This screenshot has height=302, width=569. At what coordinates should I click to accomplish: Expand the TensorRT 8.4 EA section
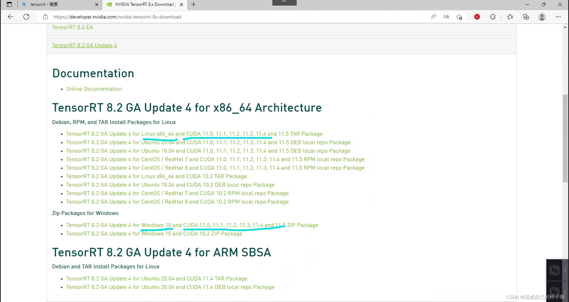coord(72,27)
